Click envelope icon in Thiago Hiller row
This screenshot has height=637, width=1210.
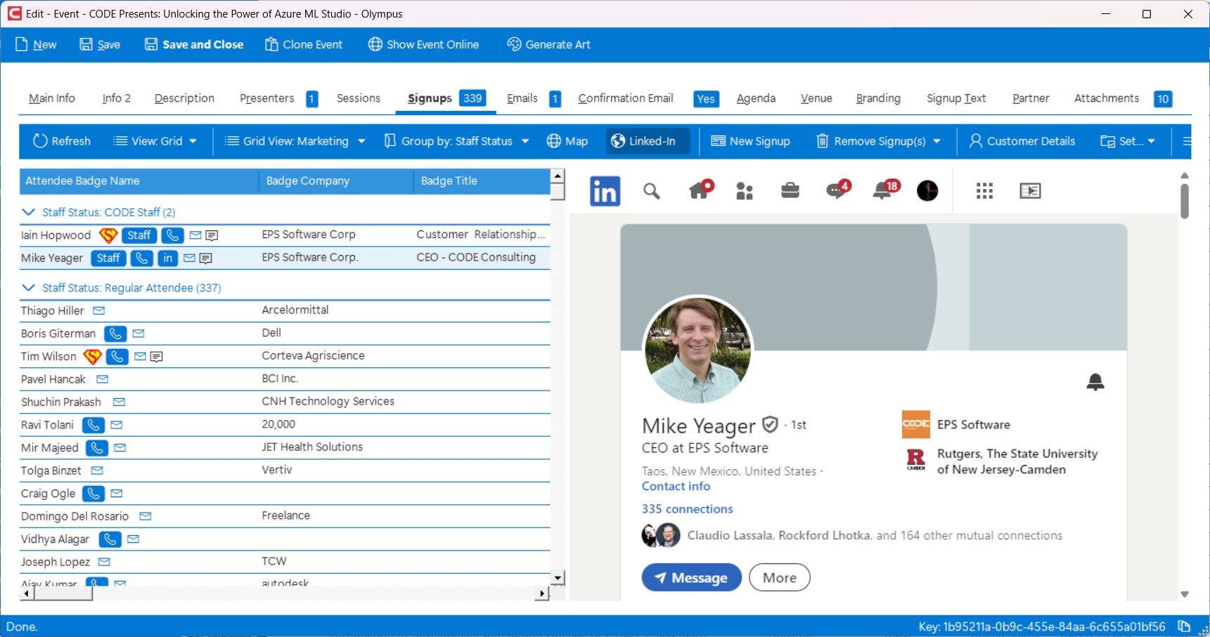[99, 310]
